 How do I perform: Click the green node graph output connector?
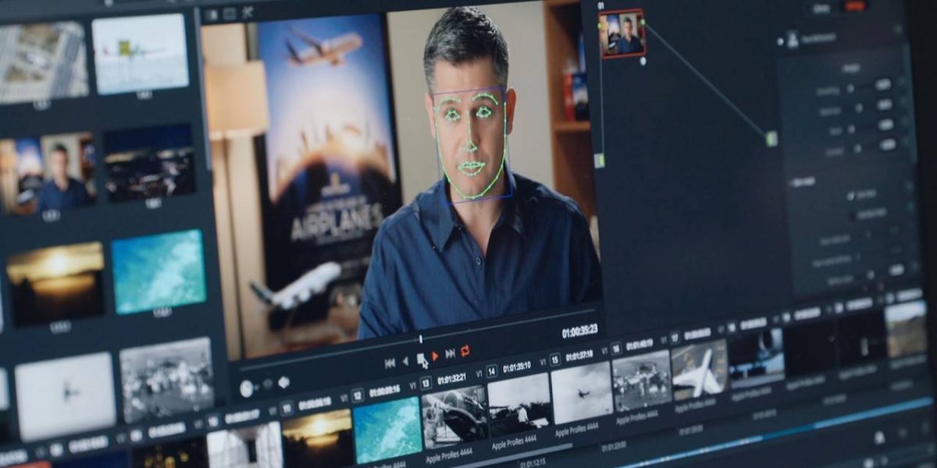(x=771, y=139)
